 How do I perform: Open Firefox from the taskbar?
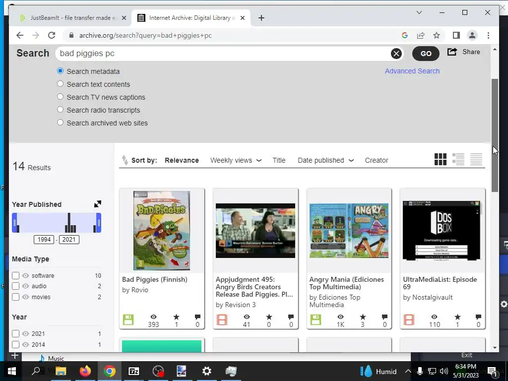(85, 371)
